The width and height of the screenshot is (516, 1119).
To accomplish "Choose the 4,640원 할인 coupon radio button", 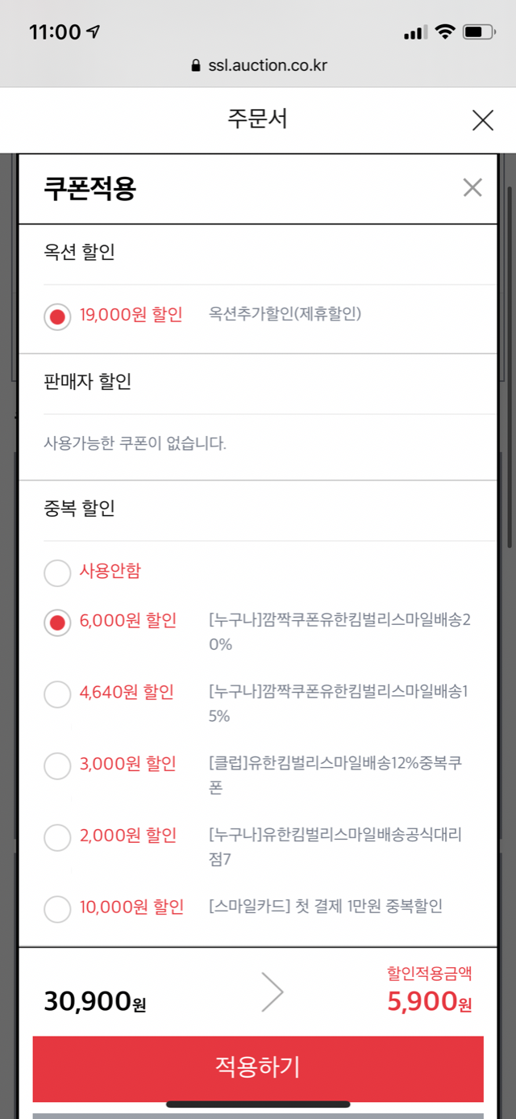I will click(57, 694).
